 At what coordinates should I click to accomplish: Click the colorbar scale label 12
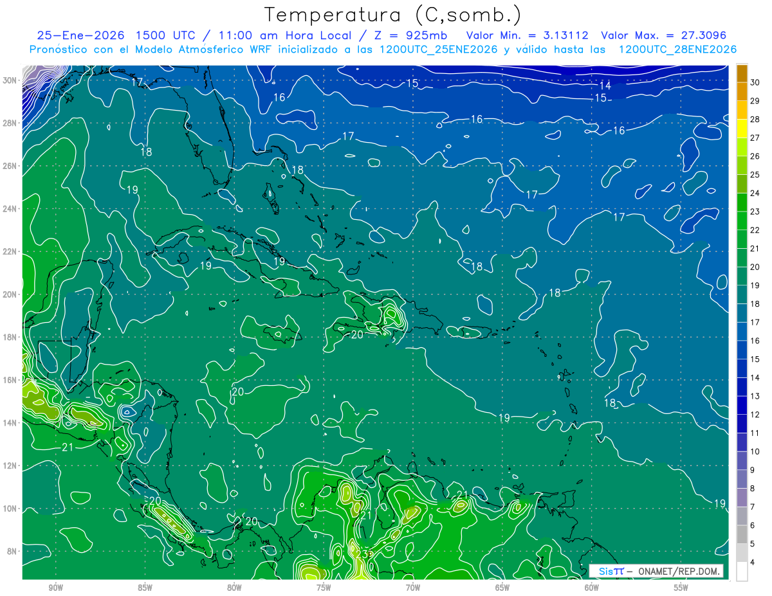(x=755, y=415)
